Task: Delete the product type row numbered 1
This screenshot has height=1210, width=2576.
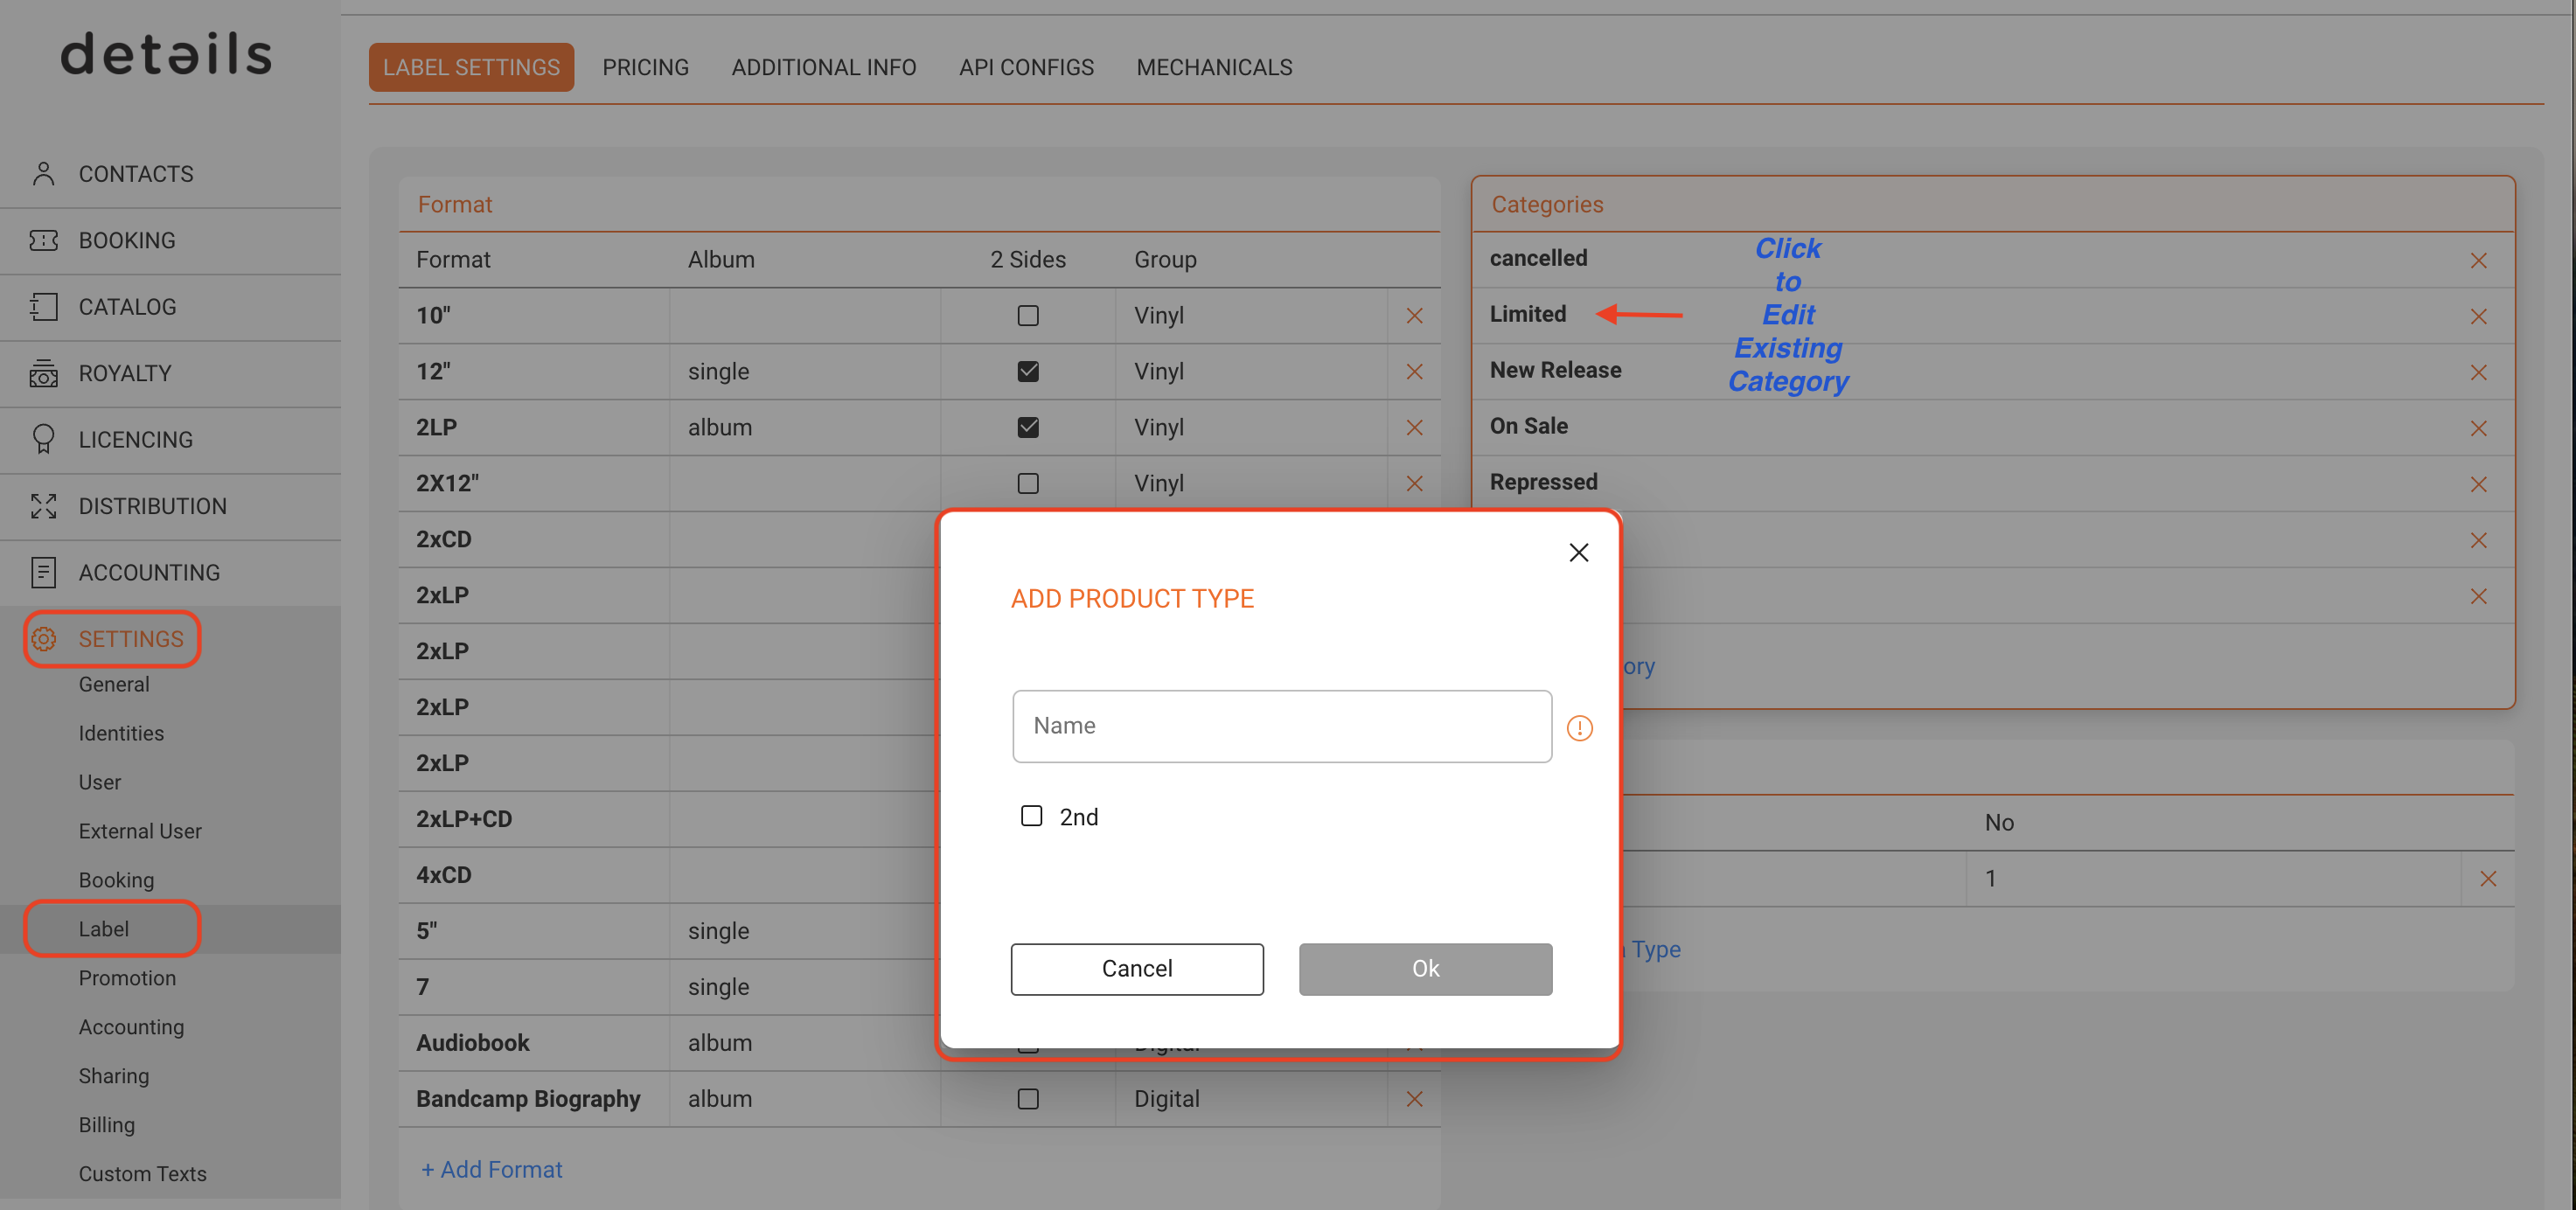Action: point(2488,879)
